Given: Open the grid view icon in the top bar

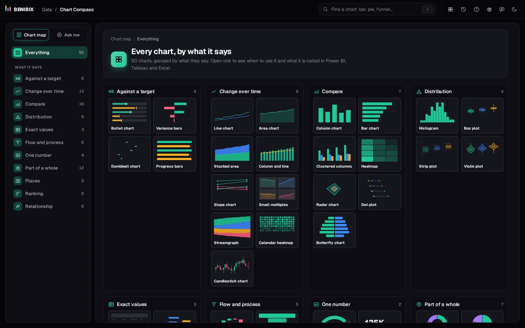Looking at the screenshot, I should 451,10.
